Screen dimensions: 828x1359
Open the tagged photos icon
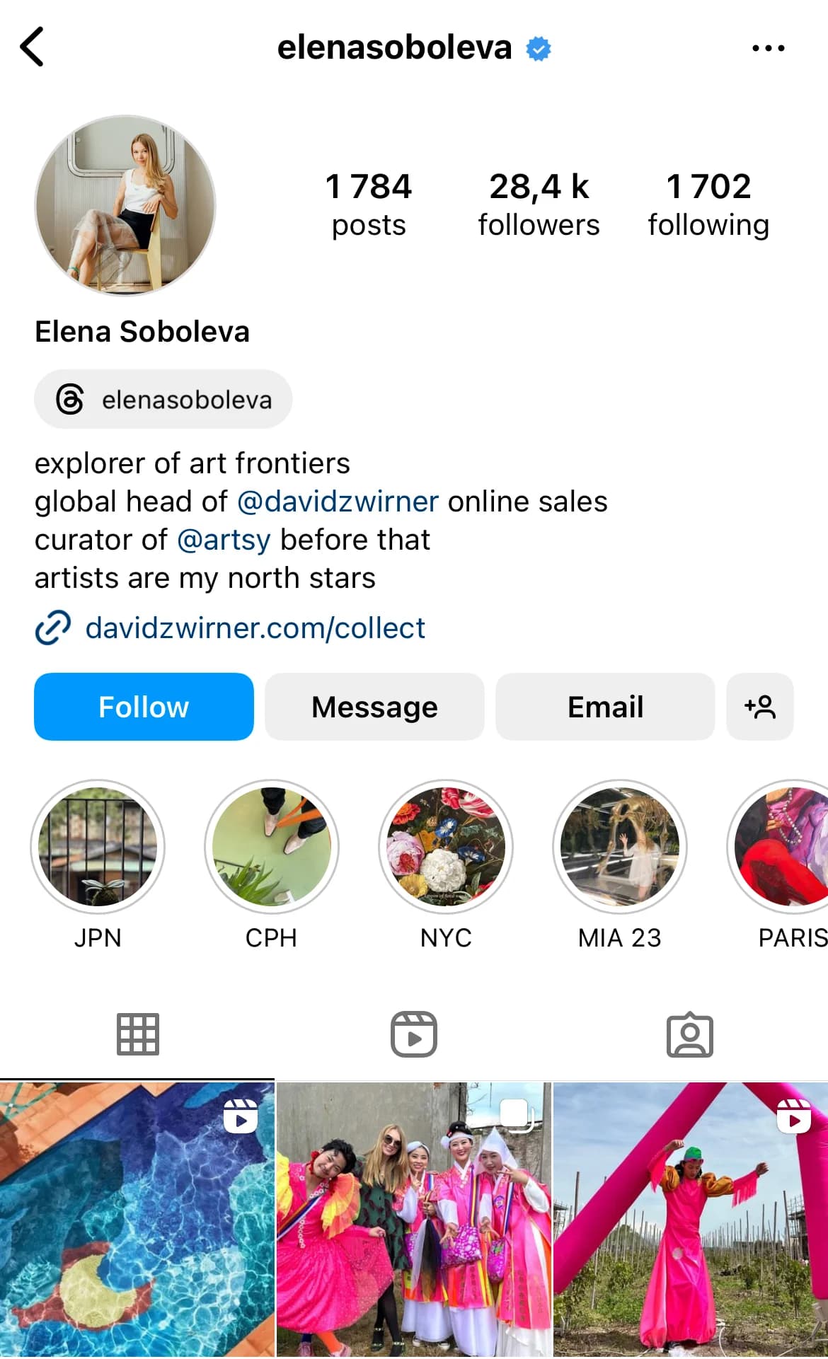tap(690, 1034)
